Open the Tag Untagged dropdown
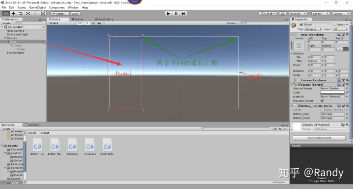This screenshot has height=189, width=353. 313,29
